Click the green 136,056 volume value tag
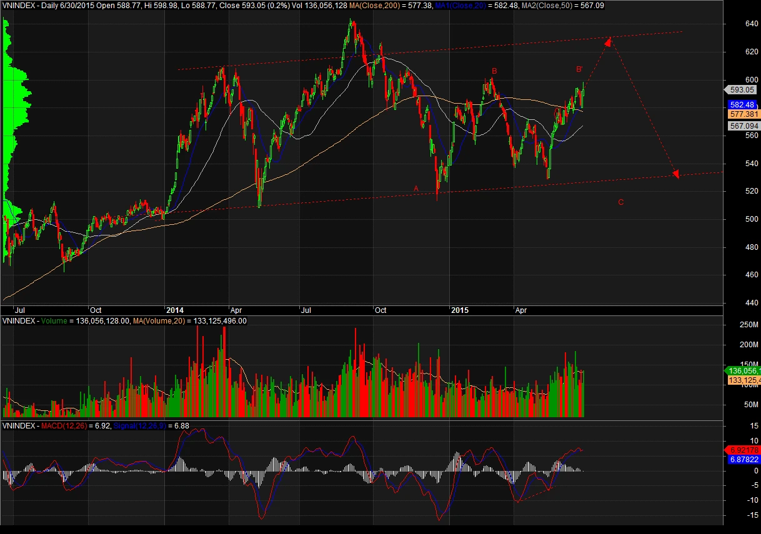This screenshot has height=534, width=761. (x=744, y=370)
